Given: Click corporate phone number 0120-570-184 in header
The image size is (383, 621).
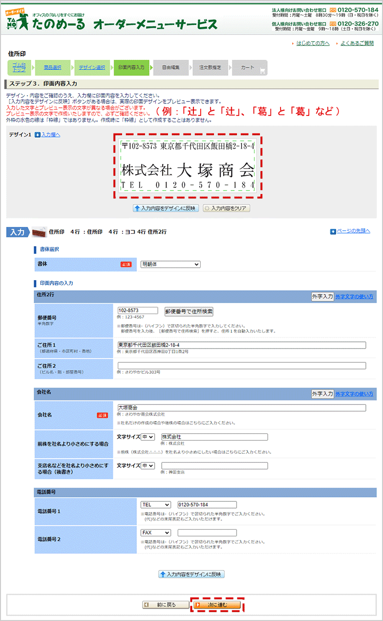Looking at the screenshot, I should pyautogui.click(x=358, y=10).
